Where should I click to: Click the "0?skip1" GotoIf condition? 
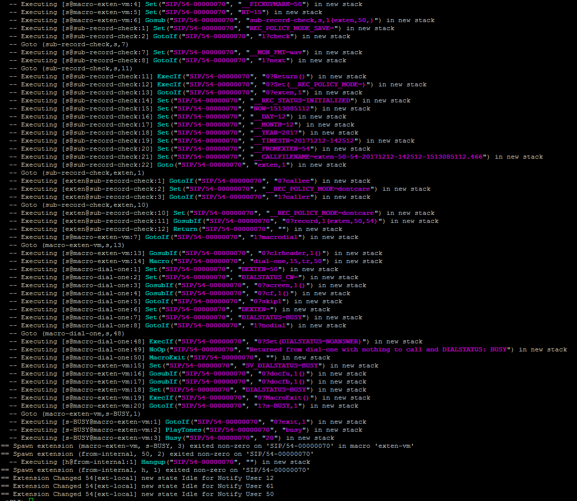click(267, 302)
